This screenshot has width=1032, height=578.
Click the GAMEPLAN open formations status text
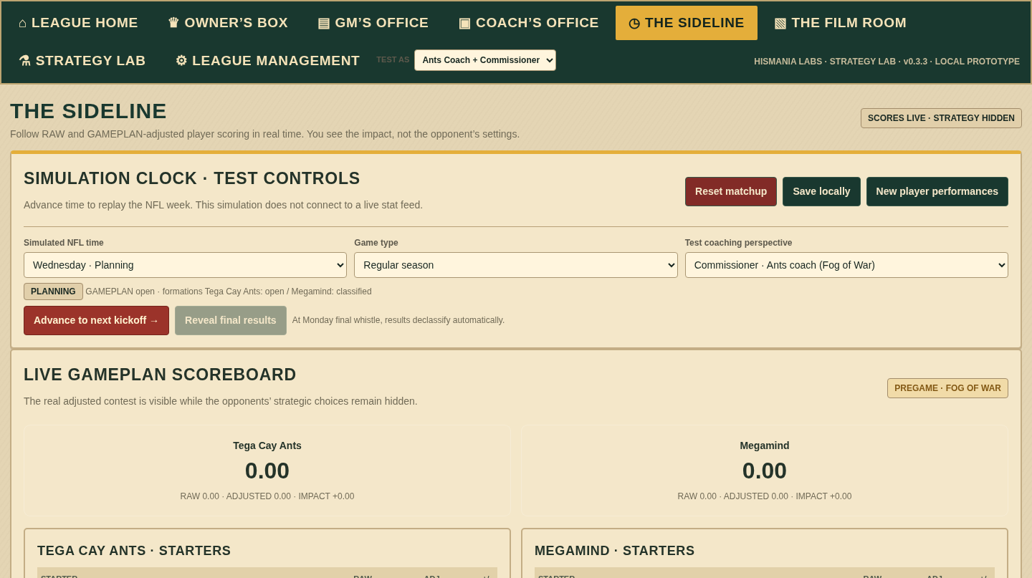click(229, 292)
